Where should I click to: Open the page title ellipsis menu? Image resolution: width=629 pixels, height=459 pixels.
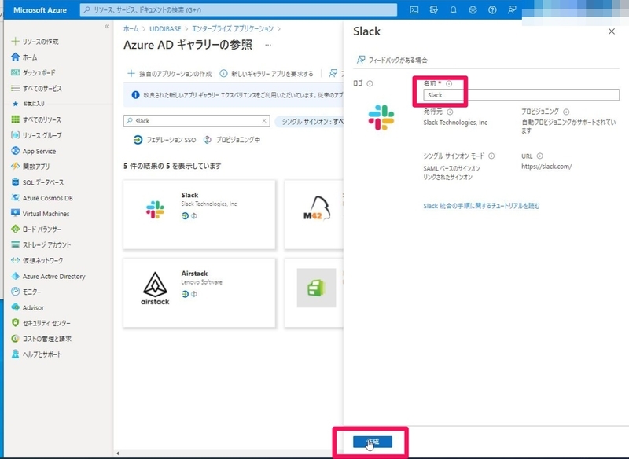(x=268, y=45)
